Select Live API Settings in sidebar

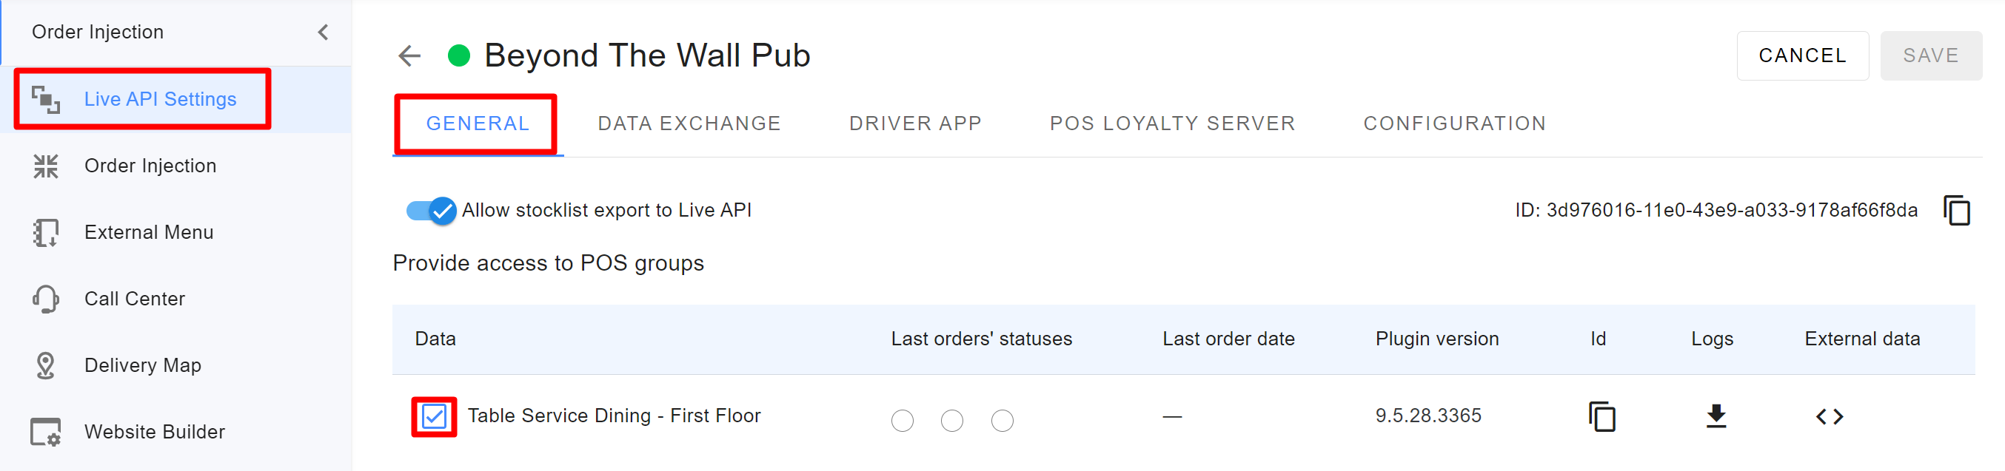coord(160,100)
